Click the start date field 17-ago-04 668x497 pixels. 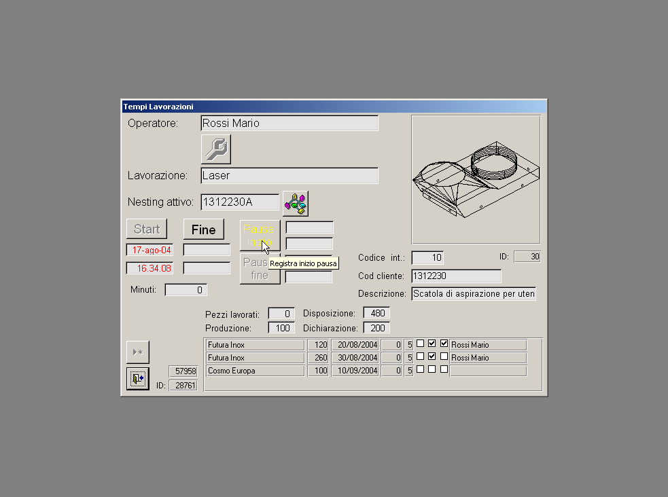[x=150, y=250]
